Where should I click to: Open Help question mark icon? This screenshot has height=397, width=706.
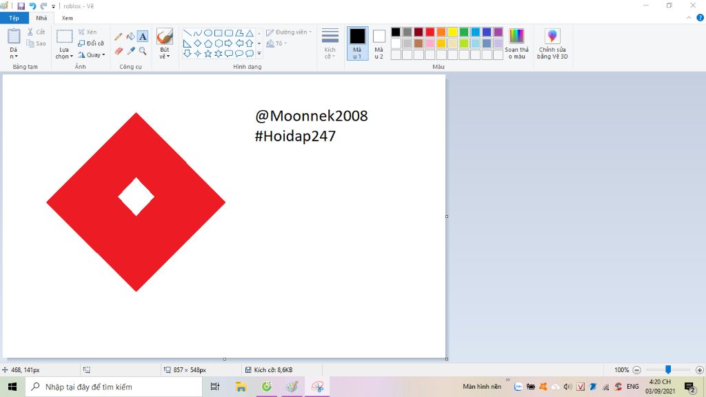click(700, 18)
